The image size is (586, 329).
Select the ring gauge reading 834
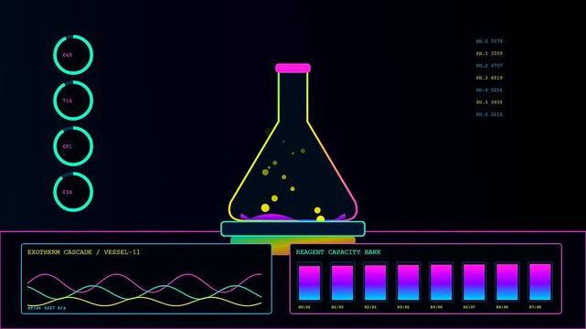click(x=73, y=192)
